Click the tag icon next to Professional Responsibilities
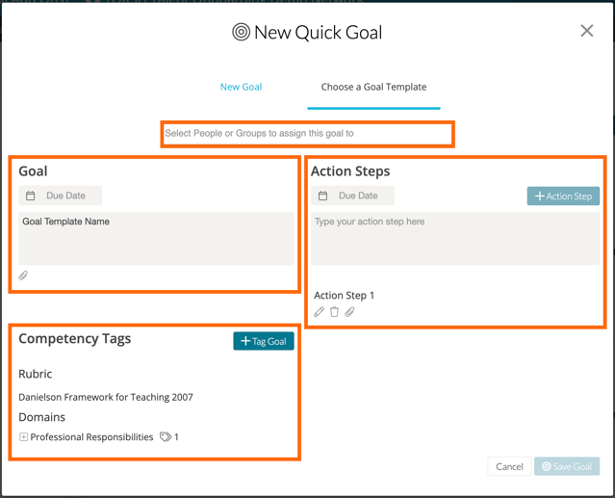This screenshot has width=615, height=498. point(166,437)
